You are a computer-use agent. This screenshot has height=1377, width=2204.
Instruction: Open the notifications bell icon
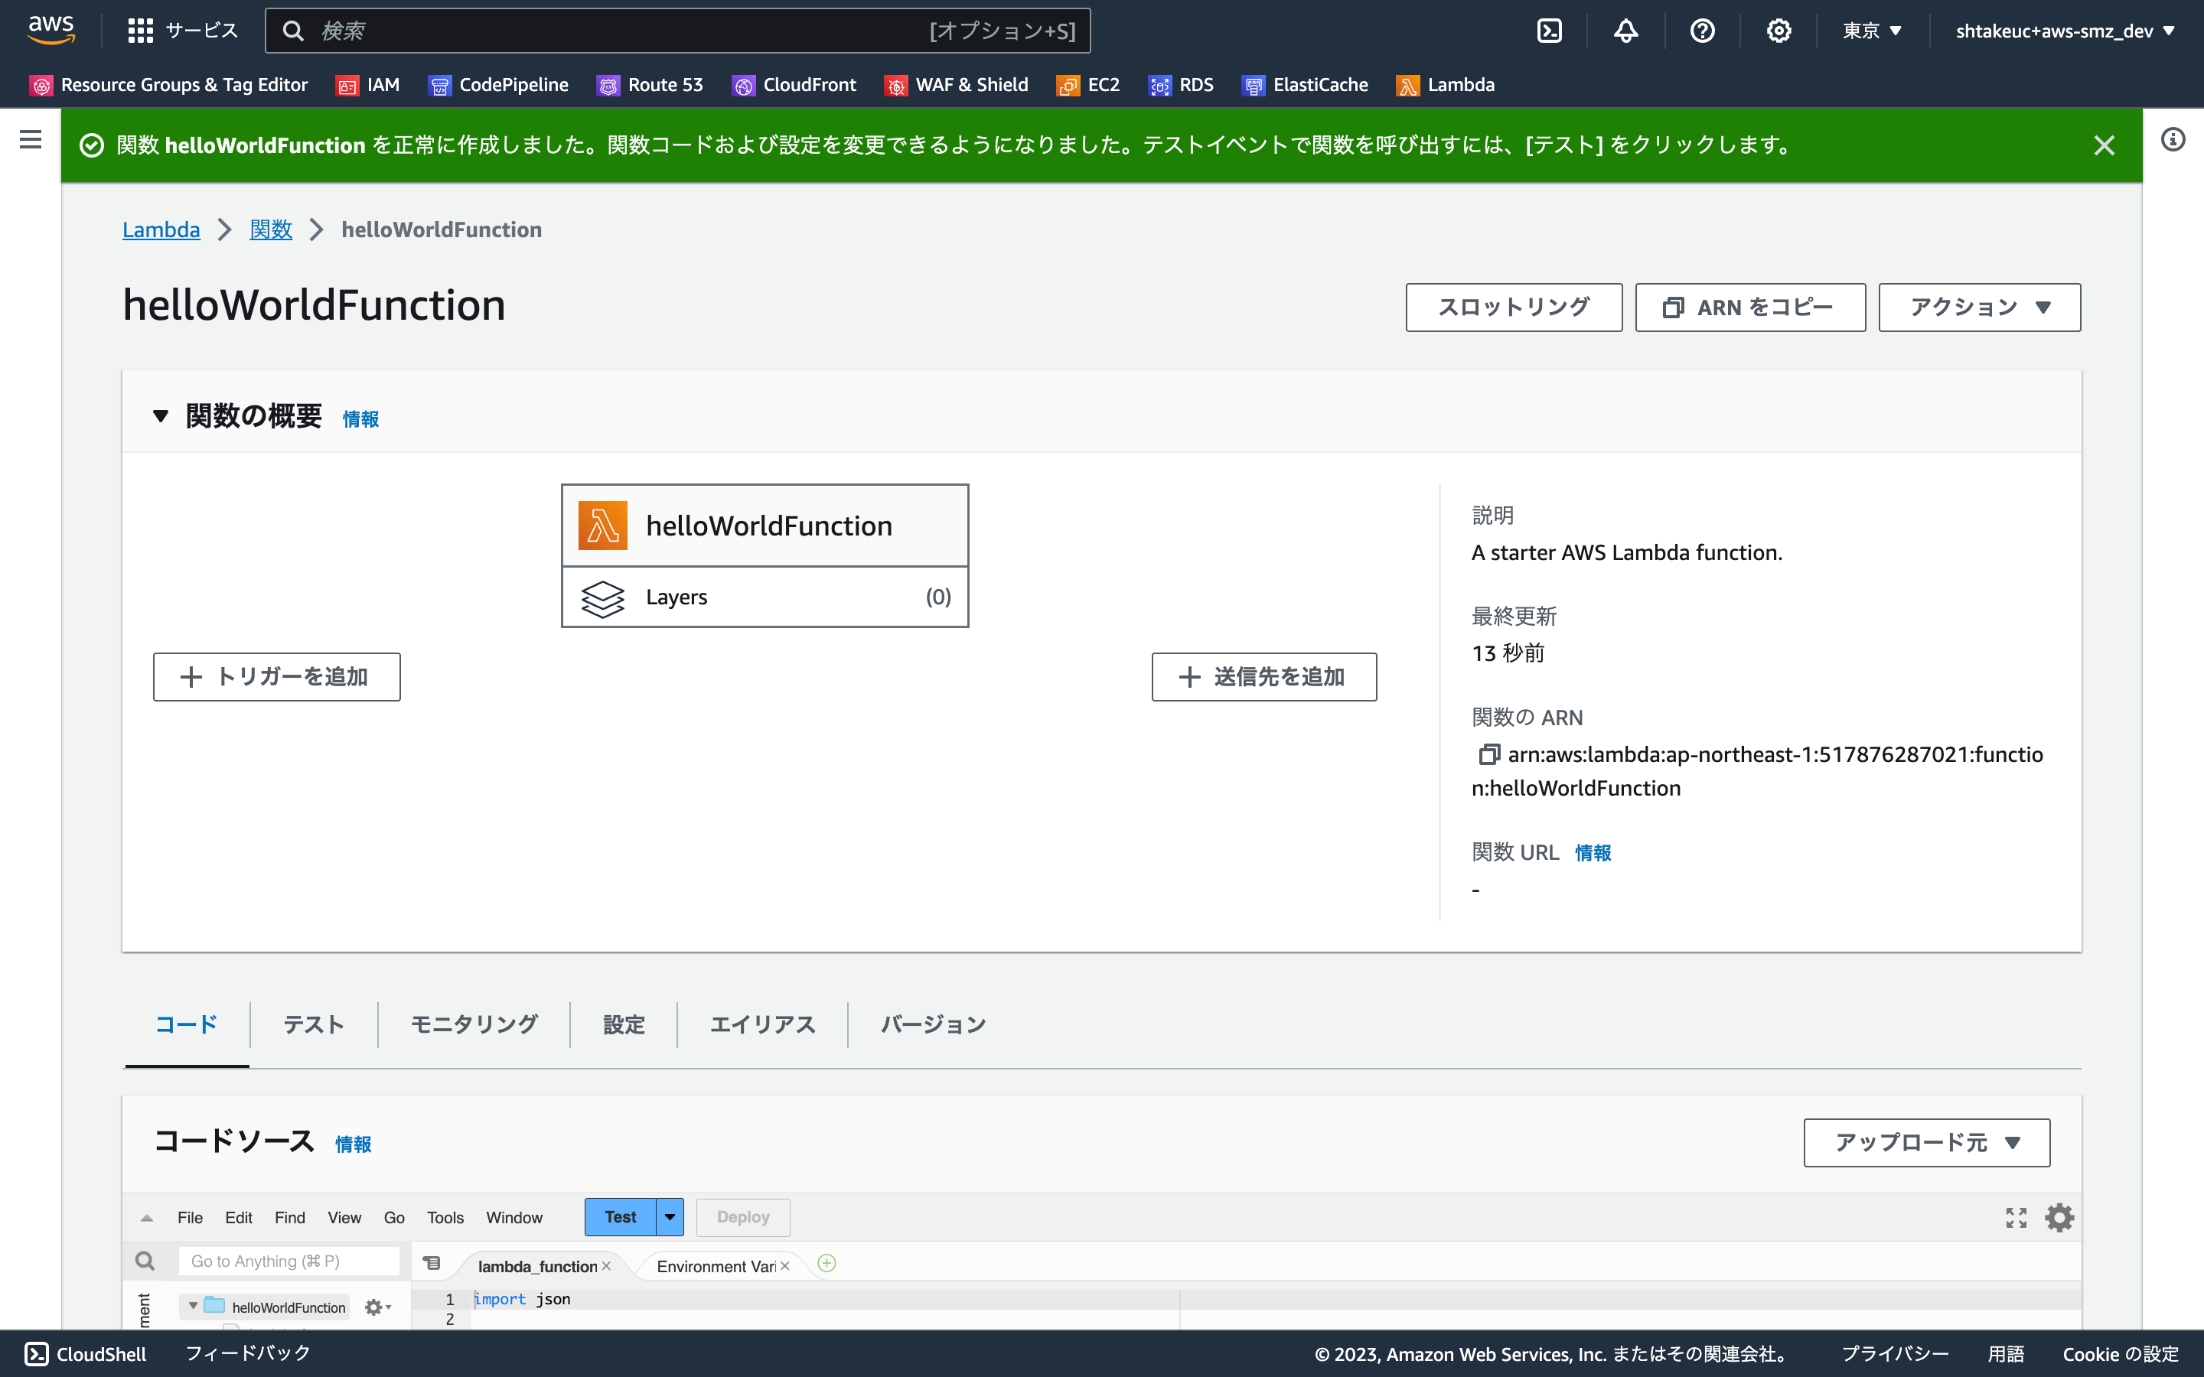tap(1625, 31)
